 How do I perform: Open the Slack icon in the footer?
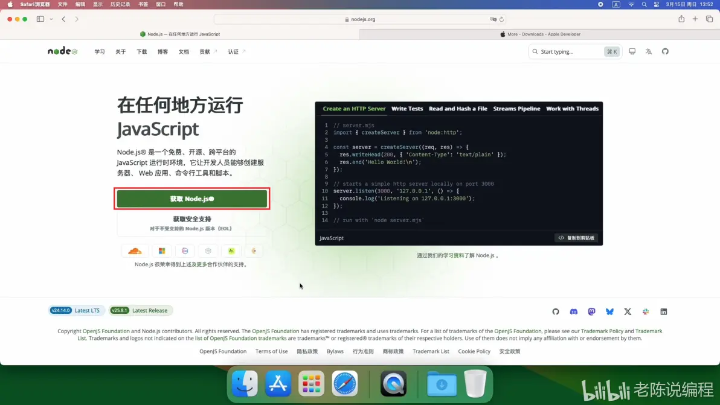(646, 311)
